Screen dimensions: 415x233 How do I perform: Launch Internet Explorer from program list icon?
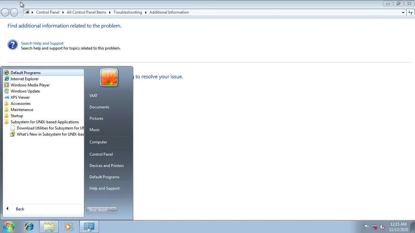[6, 79]
